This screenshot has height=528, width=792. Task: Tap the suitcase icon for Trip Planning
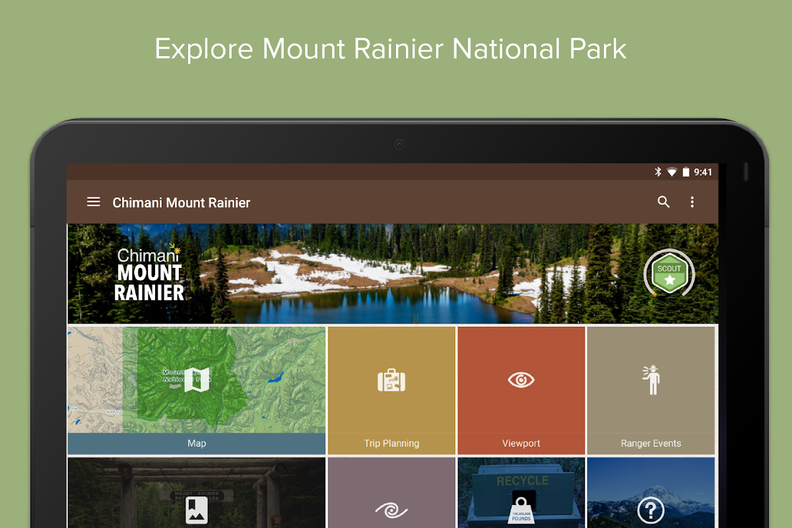[x=391, y=380]
